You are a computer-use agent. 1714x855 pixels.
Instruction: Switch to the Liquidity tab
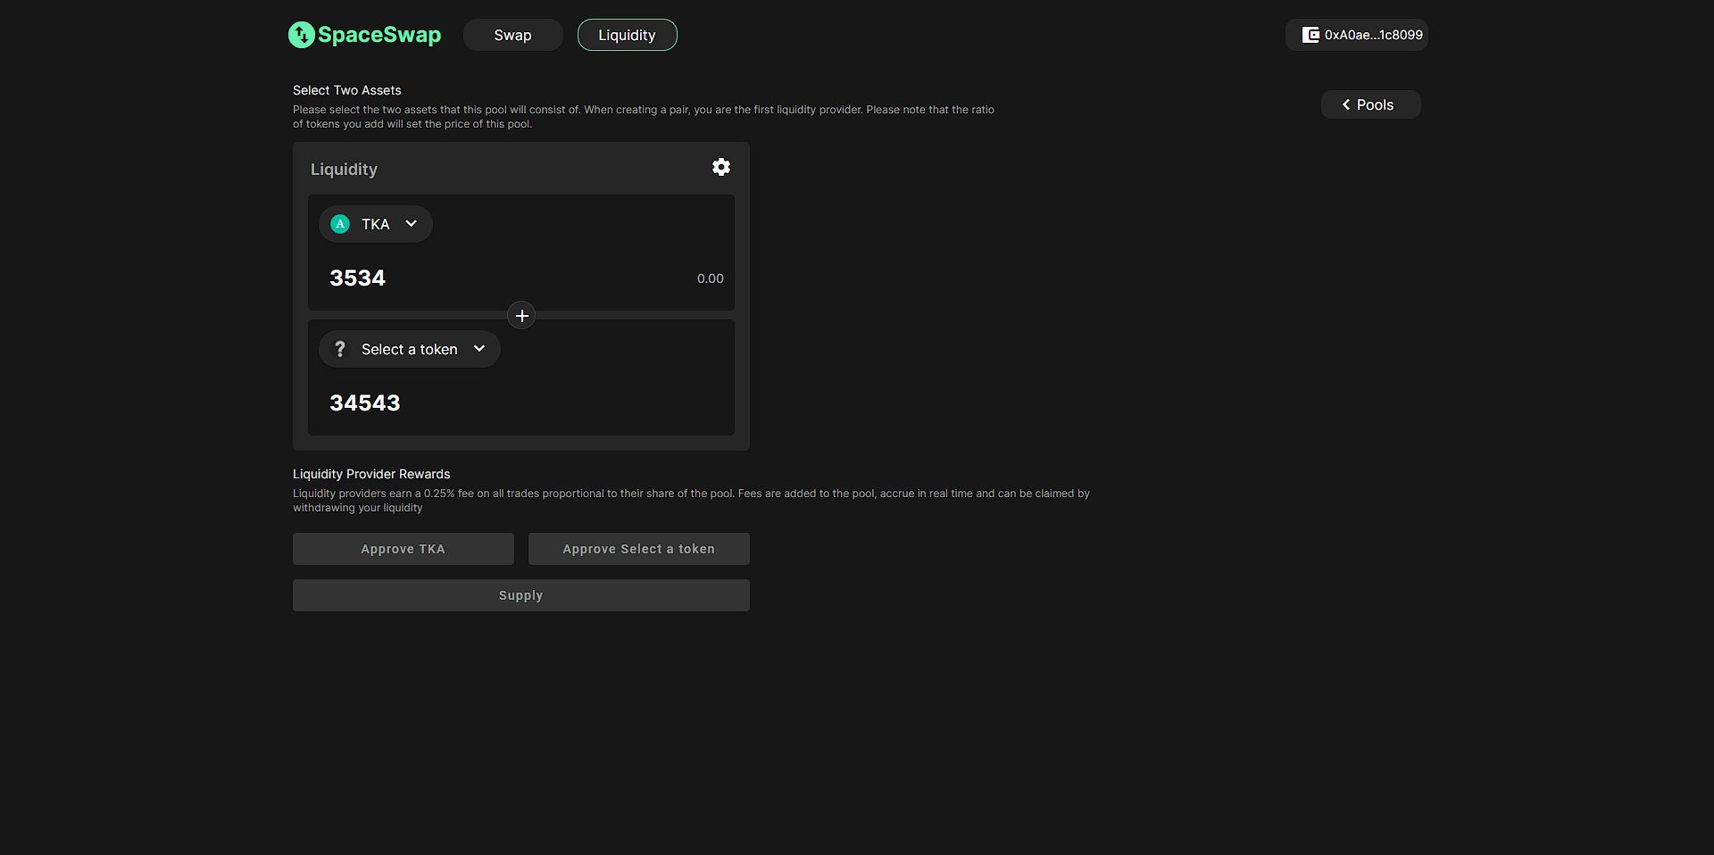pos(628,35)
